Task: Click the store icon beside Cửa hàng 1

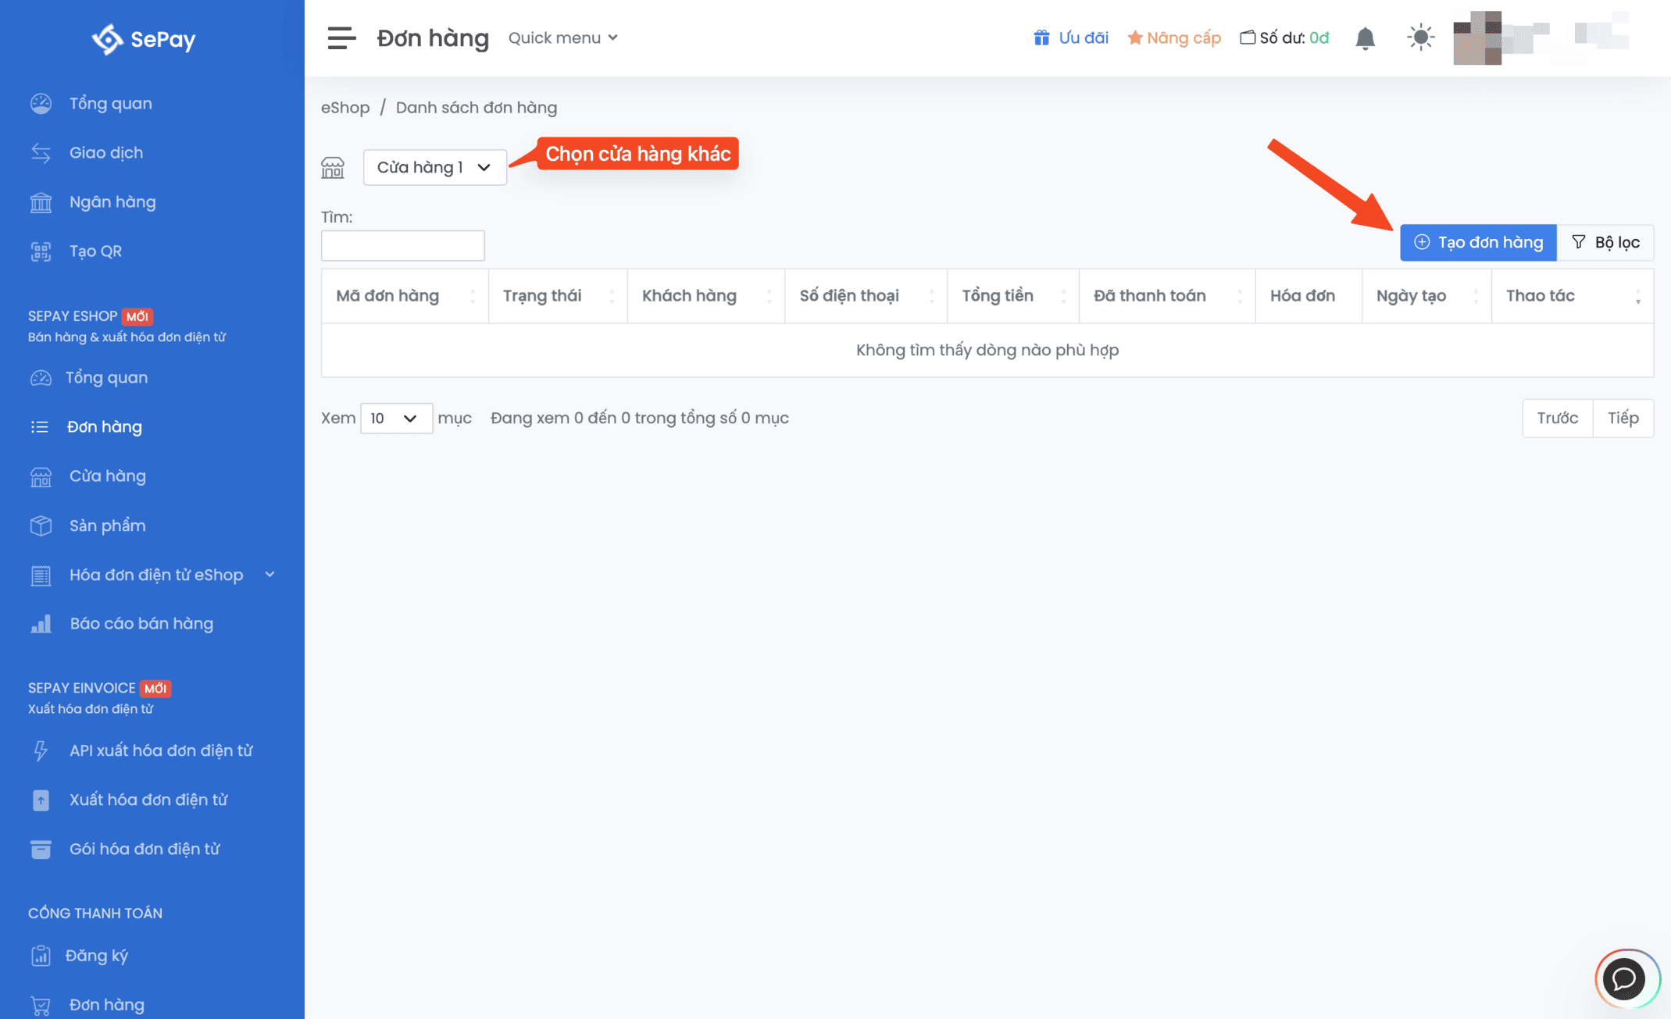Action: click(x=333, y=167)
